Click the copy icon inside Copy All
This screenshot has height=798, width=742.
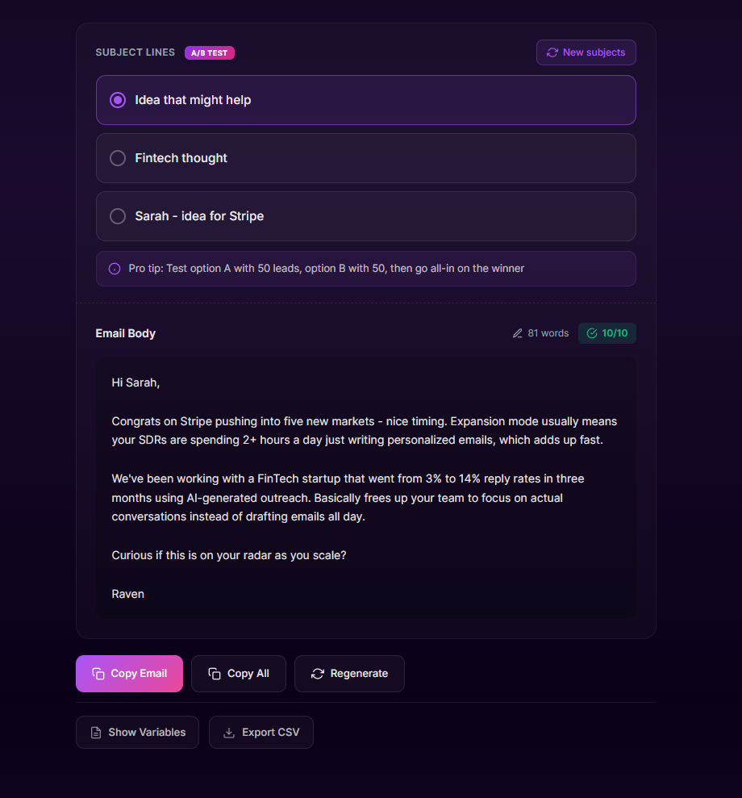pos(213,673)
